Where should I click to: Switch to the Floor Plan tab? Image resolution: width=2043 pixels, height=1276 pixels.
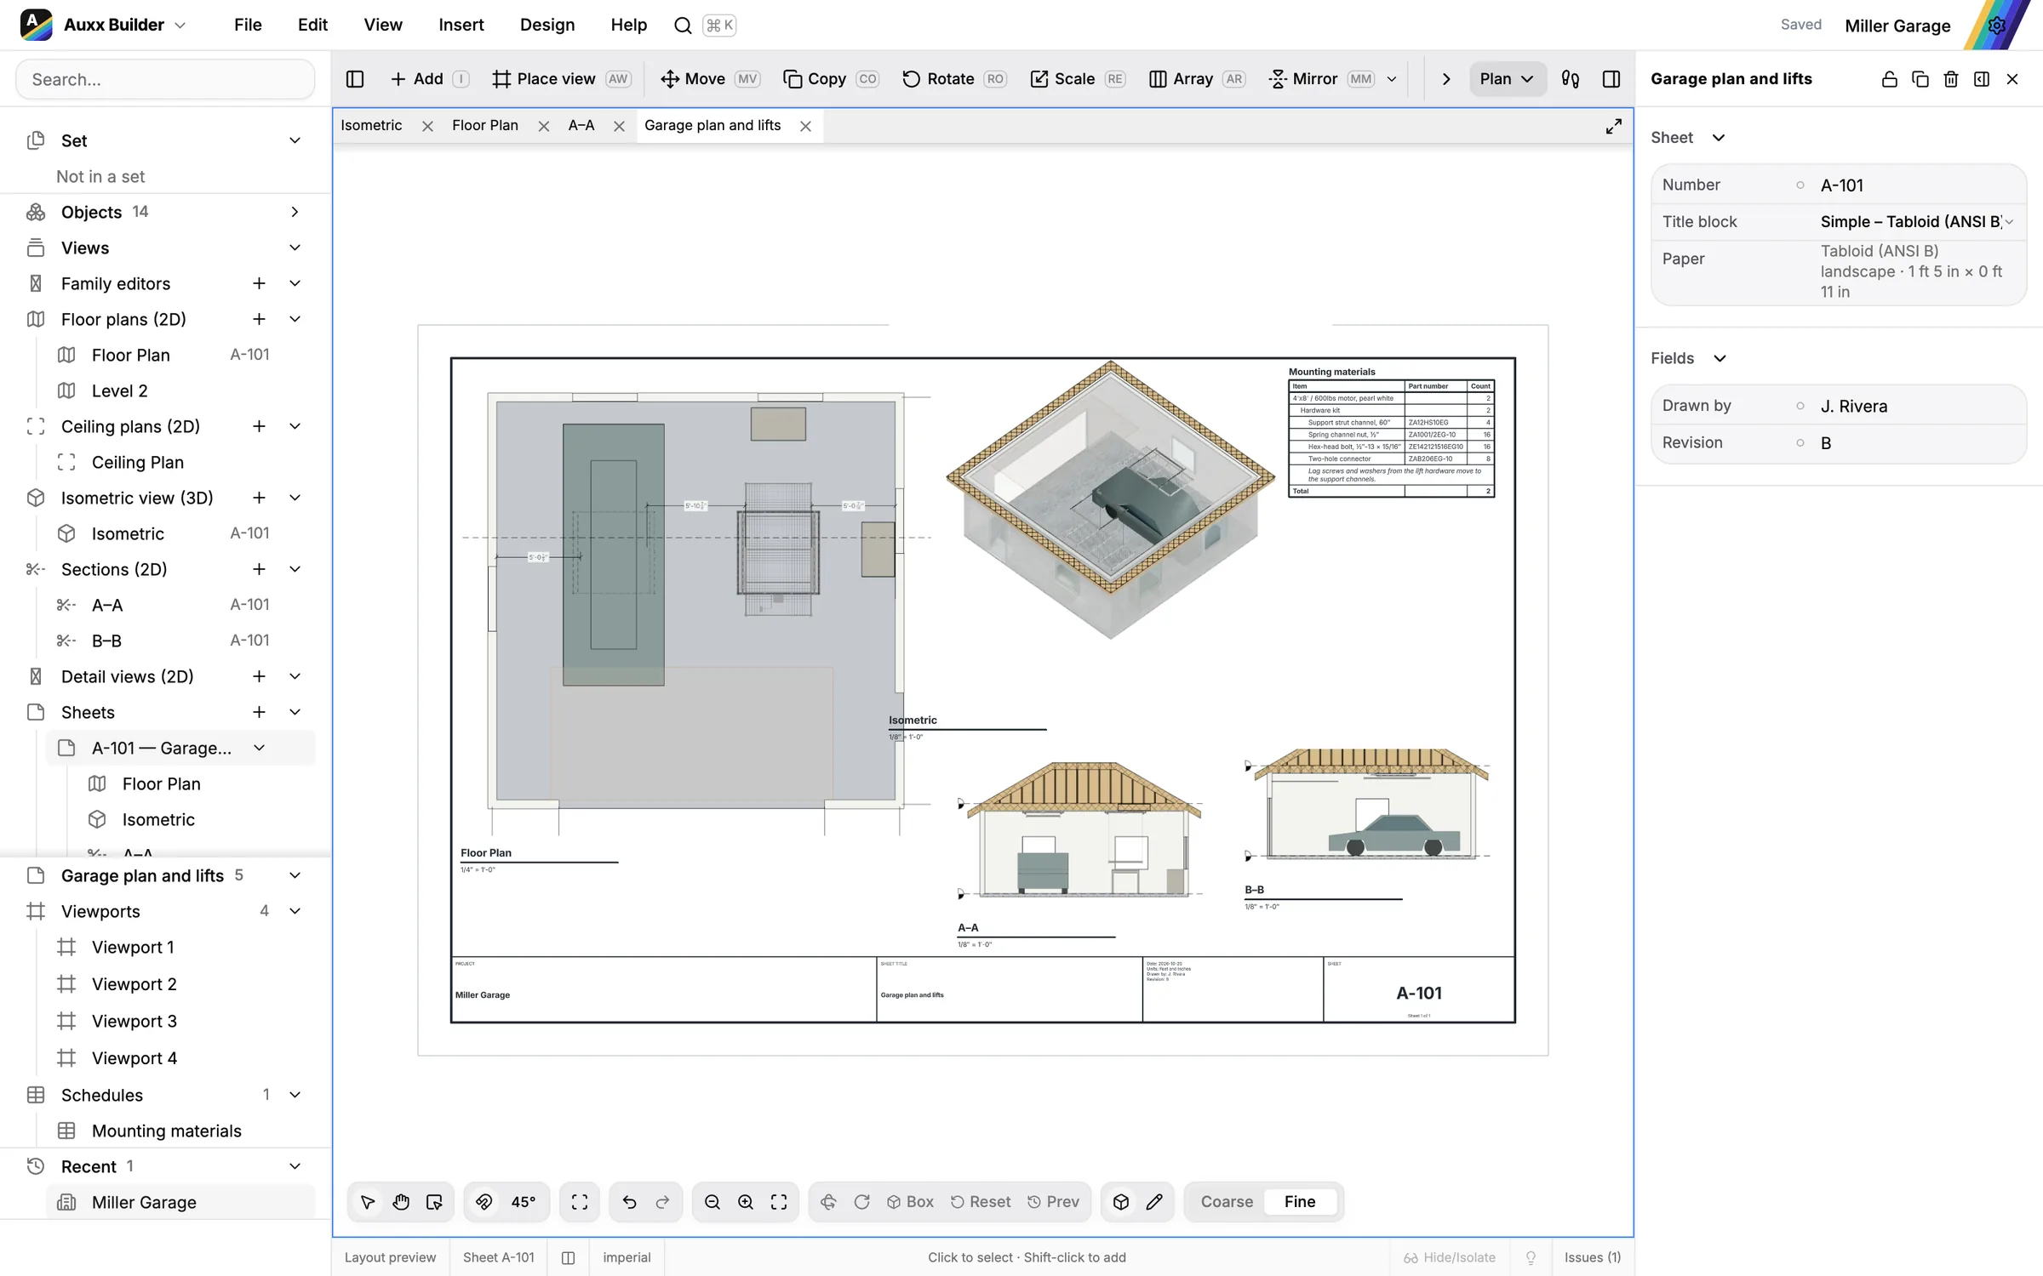485,126
